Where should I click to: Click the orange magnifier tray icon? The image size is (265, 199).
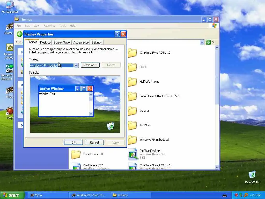click(x=246, y=195)
